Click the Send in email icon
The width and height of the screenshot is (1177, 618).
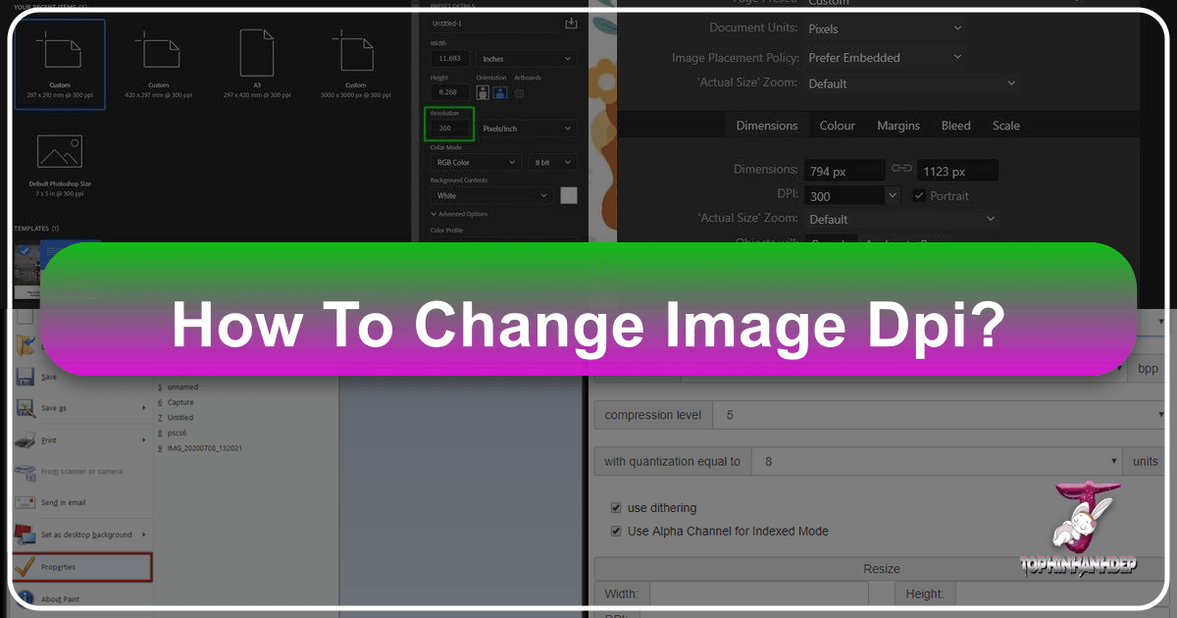tap(23, 503)
